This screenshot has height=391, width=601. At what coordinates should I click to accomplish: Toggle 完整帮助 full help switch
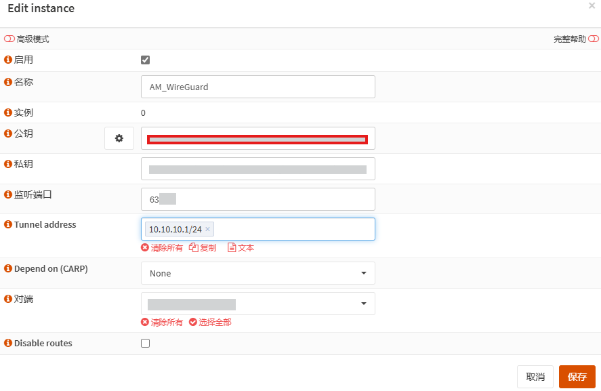[x=594, y=39]
